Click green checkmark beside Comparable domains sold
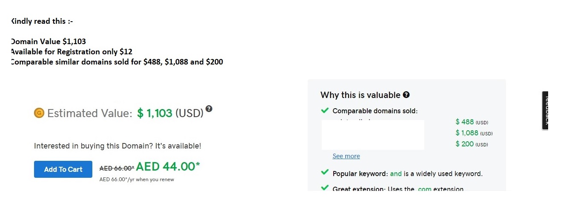 click(x=325, y=111)
